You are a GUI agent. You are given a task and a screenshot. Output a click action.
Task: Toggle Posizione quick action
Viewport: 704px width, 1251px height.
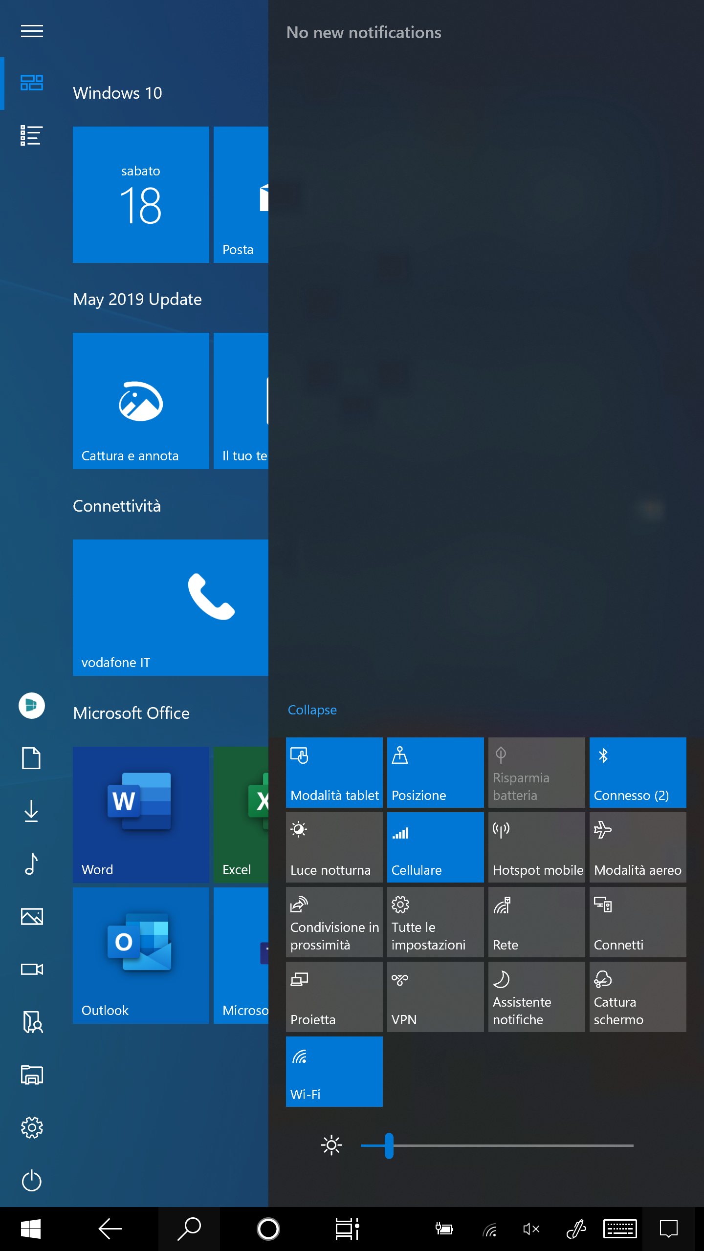[436, 773]
